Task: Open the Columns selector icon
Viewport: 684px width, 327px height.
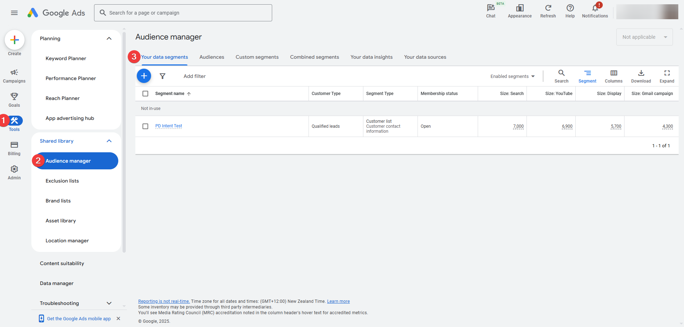Action: click(x=613, y=76)
